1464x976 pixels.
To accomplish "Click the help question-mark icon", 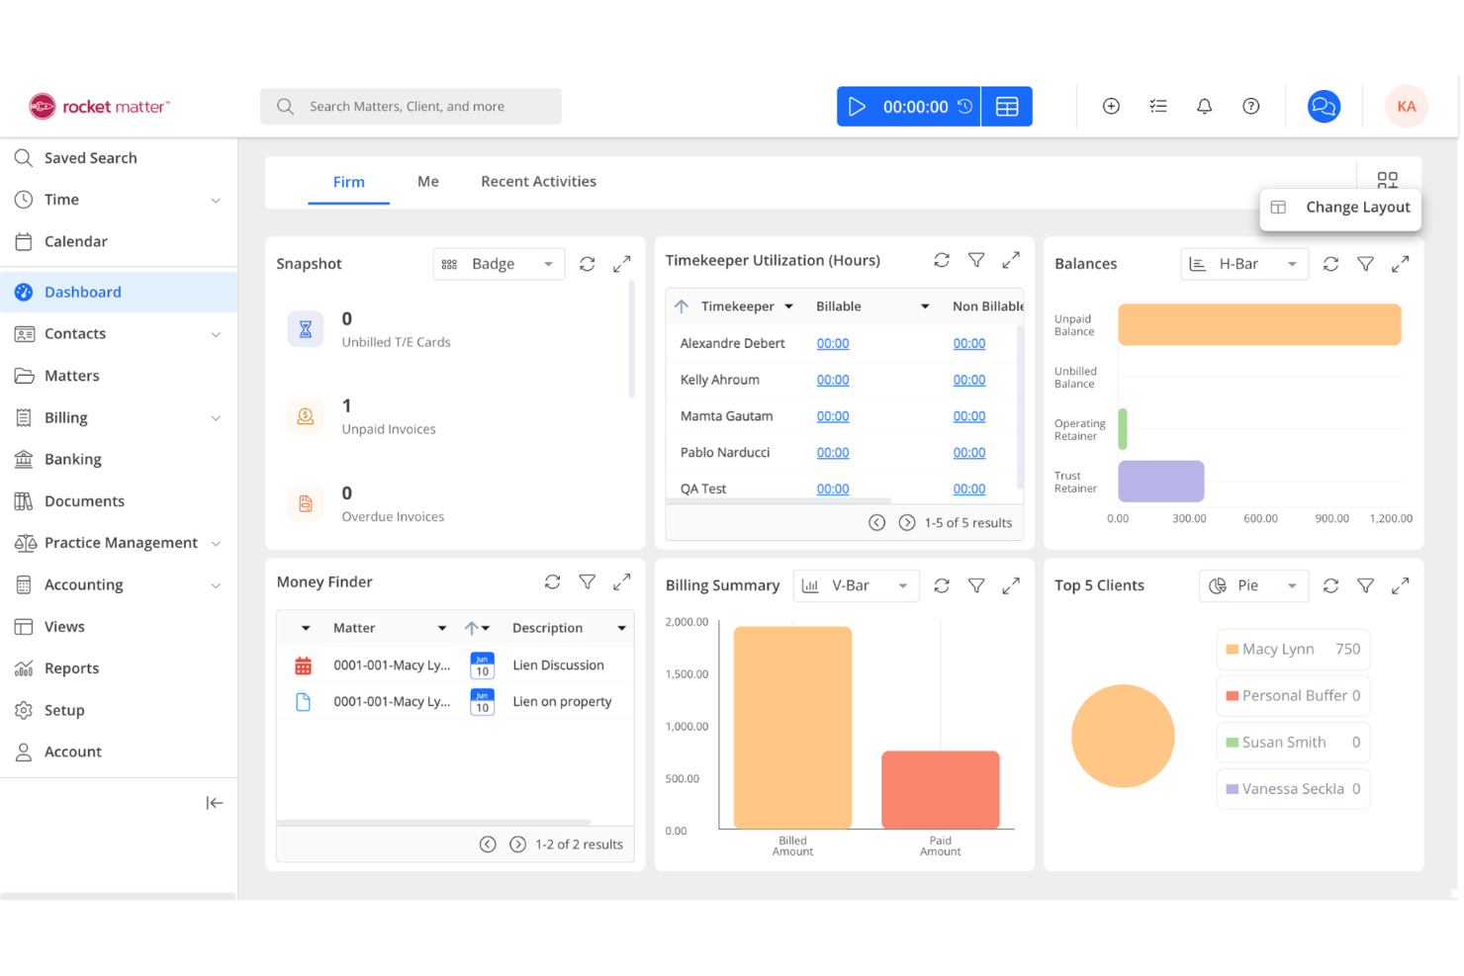I will click(1250, 106).
